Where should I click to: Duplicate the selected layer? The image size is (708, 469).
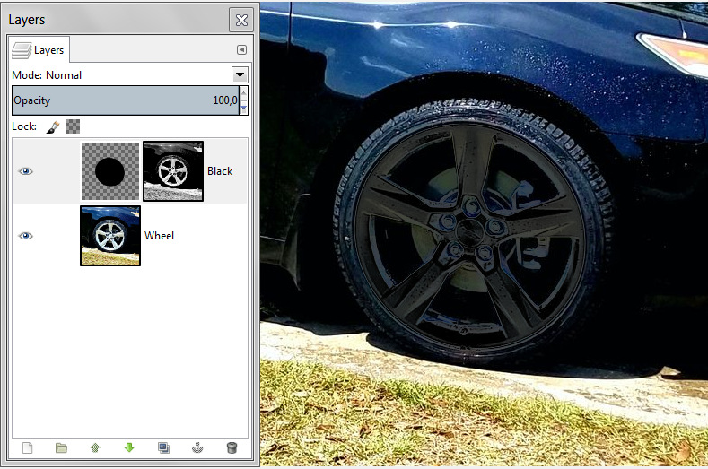(163, 447)
